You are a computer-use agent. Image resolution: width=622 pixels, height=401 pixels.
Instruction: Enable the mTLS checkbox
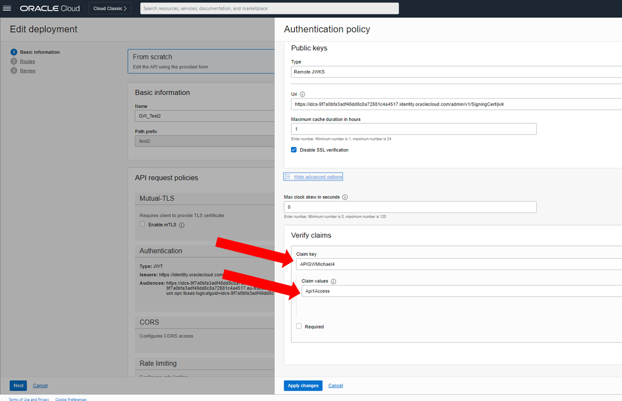142,225
